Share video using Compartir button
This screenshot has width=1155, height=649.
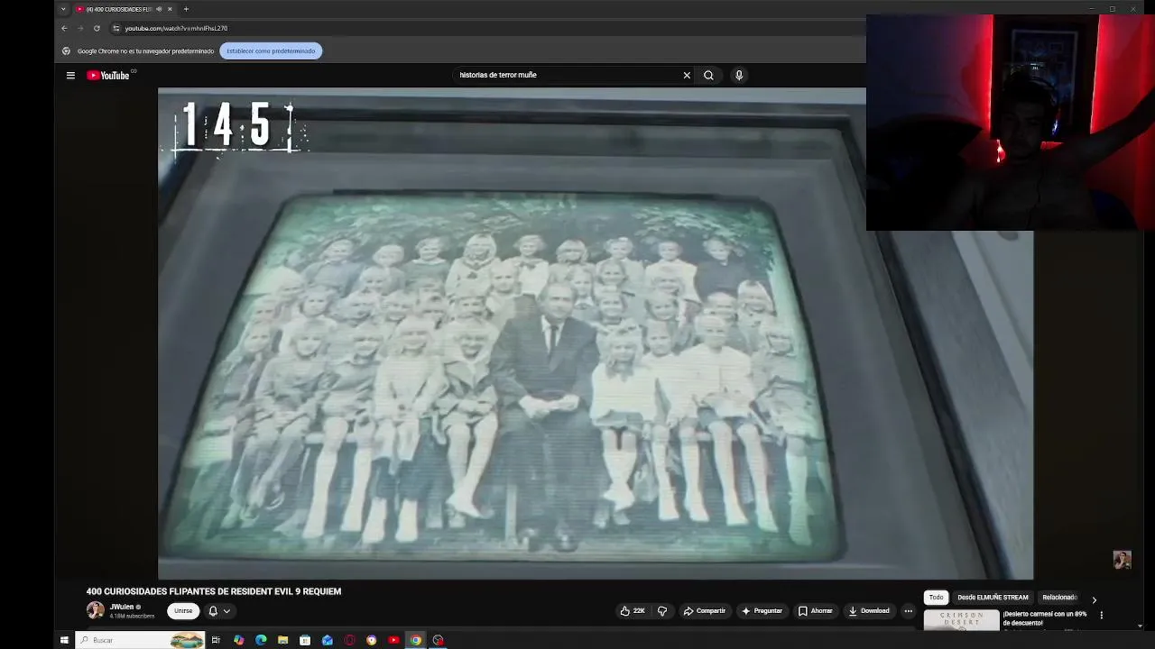tap(705, 611)
